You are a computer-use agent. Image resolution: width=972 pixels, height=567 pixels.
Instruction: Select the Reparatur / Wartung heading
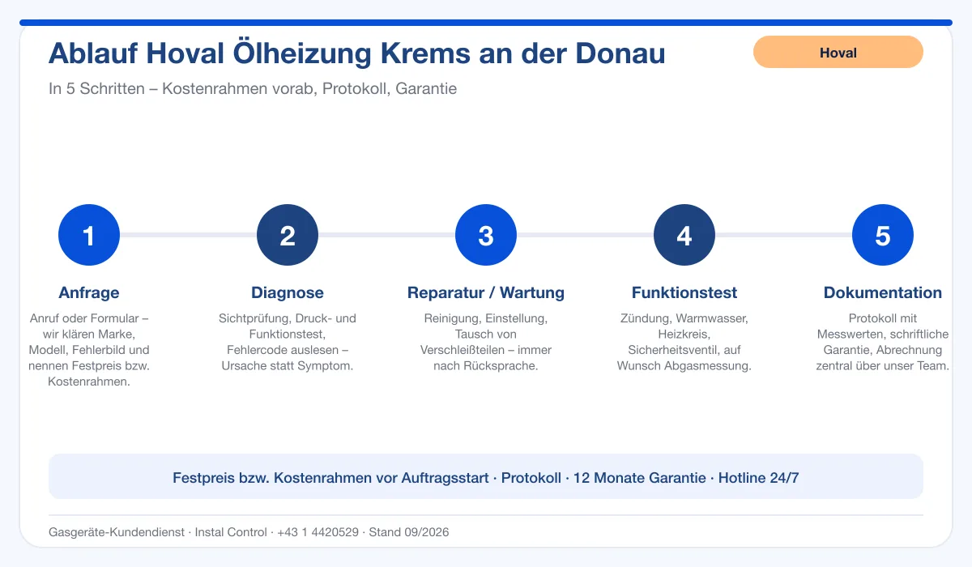[486, 292]
